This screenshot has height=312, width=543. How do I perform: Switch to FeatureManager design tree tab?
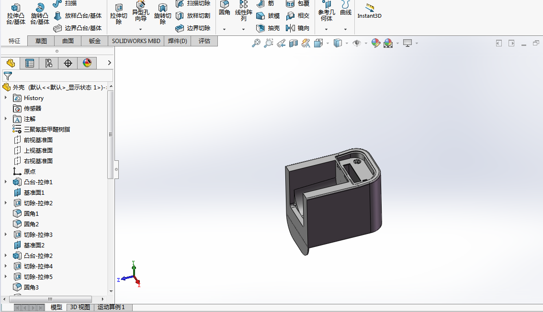11,63
